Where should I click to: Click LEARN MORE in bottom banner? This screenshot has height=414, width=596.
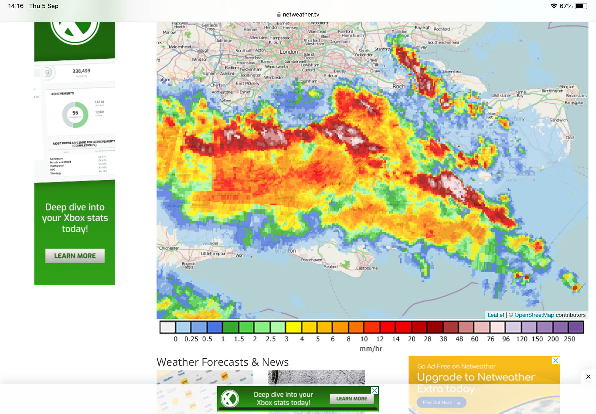tap(352, 399)
